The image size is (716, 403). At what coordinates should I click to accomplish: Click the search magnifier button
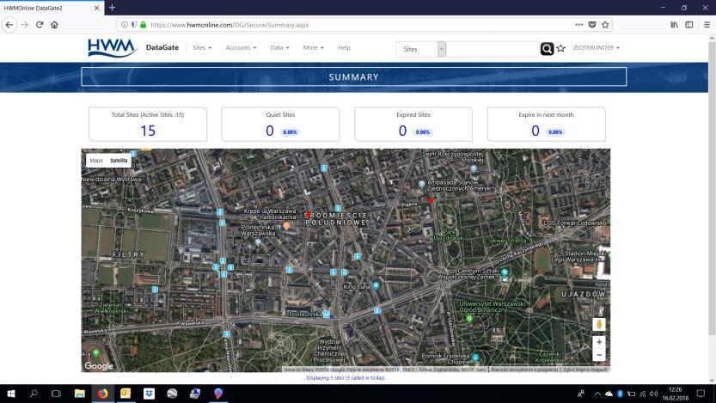pos(547,48)
